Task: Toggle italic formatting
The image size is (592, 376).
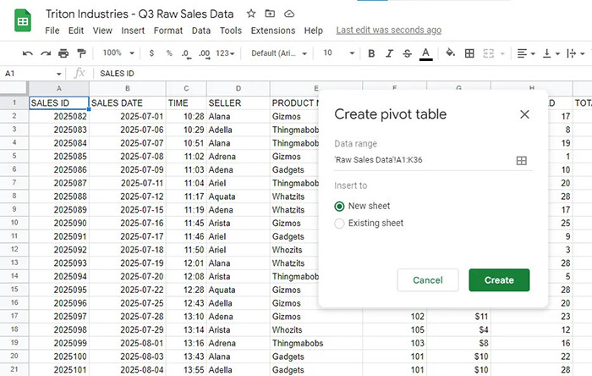Action: point(389,53)
